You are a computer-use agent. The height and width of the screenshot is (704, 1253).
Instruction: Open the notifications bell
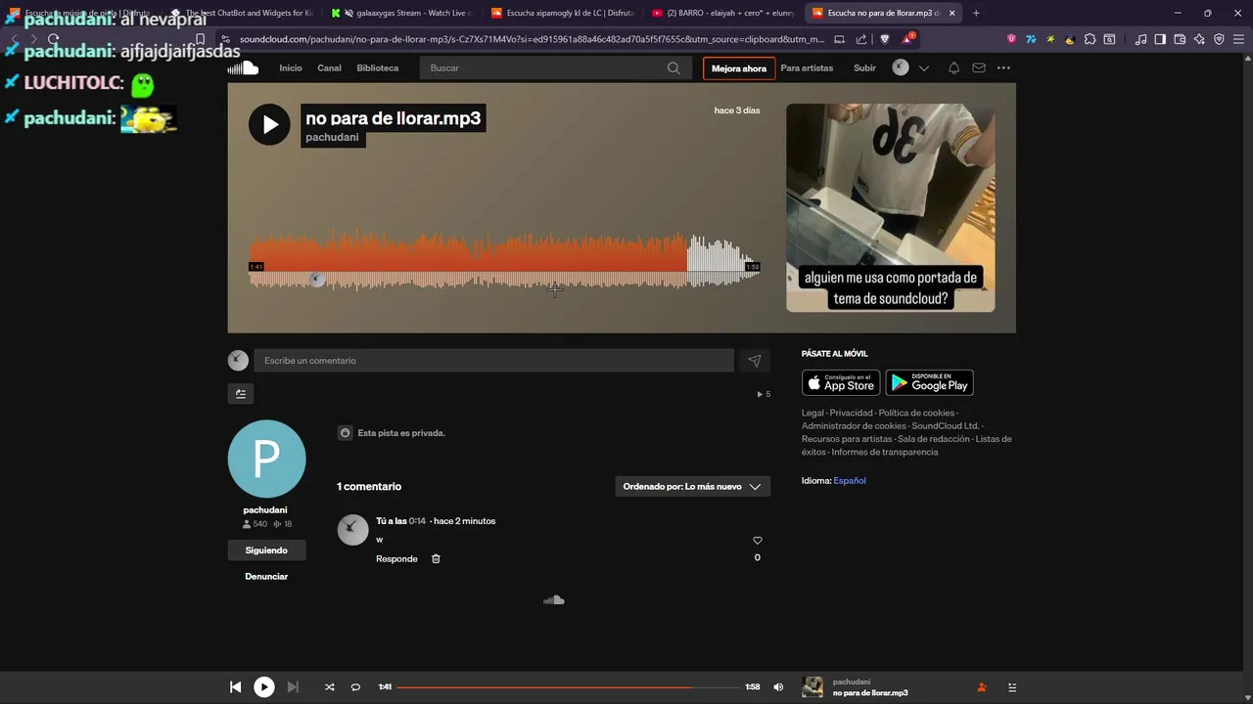coord(953,68)
